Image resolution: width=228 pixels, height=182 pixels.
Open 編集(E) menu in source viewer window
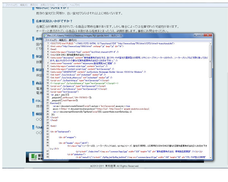[63, 40]
